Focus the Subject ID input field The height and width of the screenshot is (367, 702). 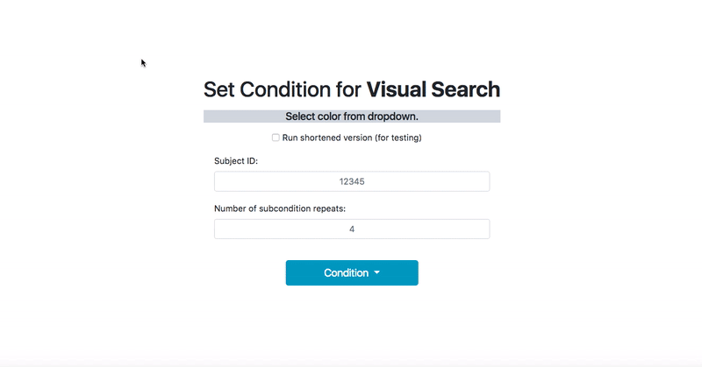coord(352,181)
